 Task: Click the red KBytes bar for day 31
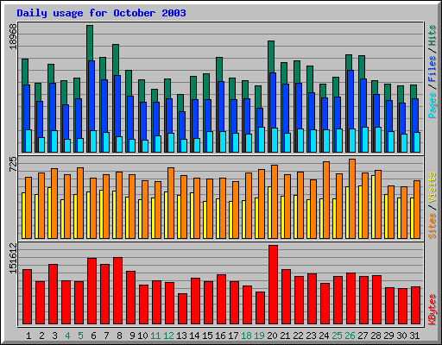click(x=416, y=305)
